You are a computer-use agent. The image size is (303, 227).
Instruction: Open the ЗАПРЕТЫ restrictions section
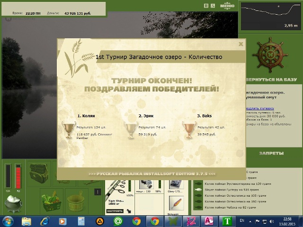(x=271, y=153)
